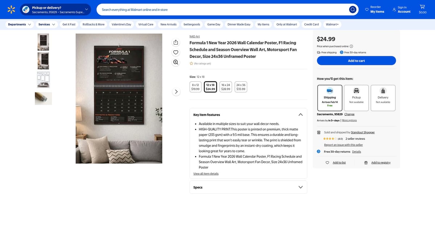Click the Add to cart button

(356, 61)
